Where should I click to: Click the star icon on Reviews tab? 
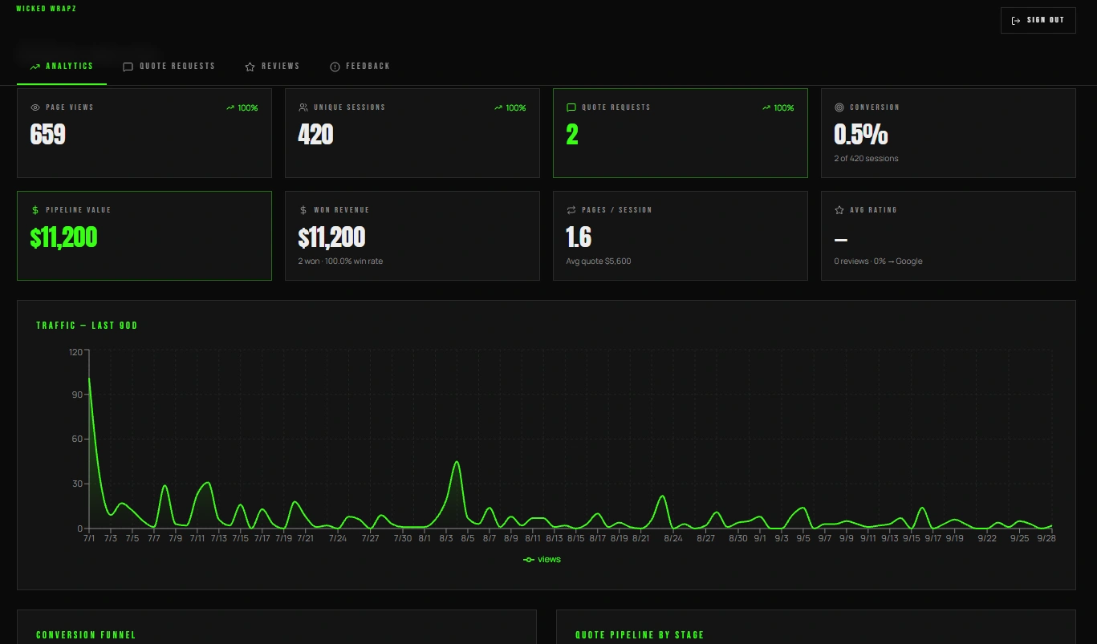tap(250, 67)
